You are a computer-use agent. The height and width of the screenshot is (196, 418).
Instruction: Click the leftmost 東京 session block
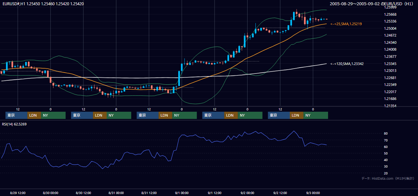point(16,115)
